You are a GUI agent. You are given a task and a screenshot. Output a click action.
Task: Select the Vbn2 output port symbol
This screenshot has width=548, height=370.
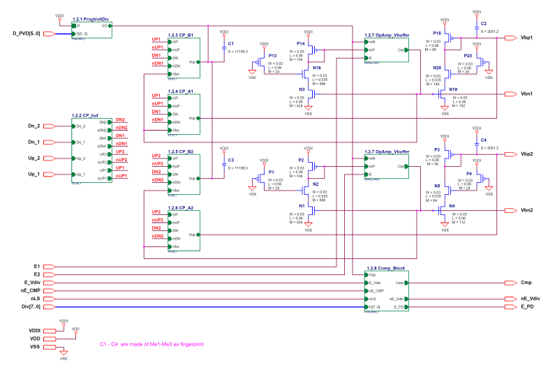pyautogui.click(x=511, y=210)
